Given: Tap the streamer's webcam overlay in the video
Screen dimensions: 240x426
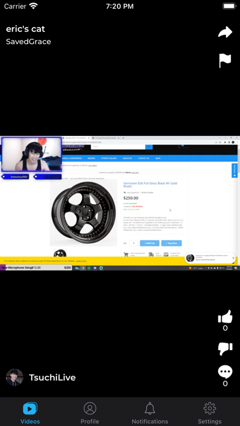Looking at the screenshot, I should point(31,154).
